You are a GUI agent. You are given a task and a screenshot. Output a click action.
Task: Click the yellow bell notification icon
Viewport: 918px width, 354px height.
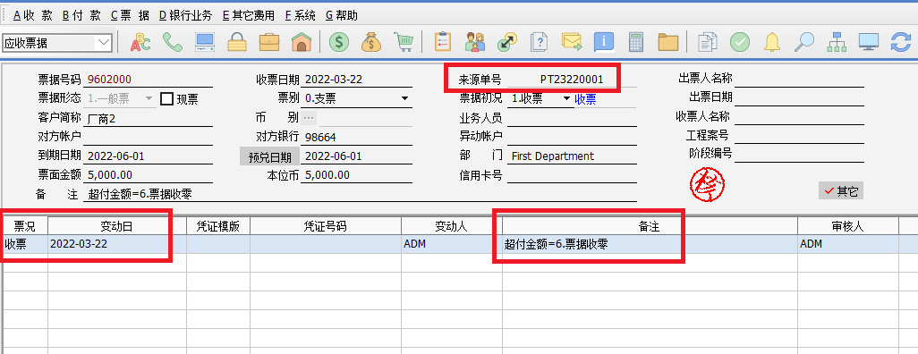click(x=772, y=42)
